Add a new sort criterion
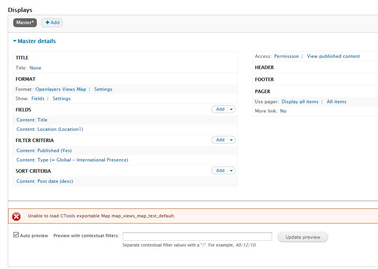This screenshot has height=269, width=378. pyautogui.click(x=220, y=170)
